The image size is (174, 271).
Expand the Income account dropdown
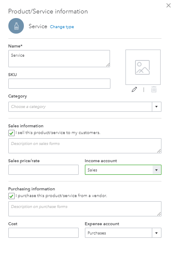156,170
